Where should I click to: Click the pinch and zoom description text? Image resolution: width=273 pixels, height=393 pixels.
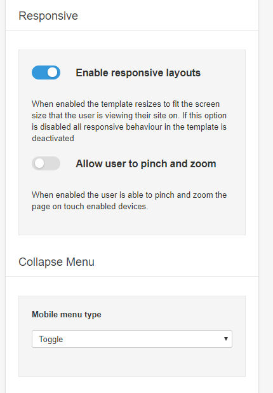coord(129,200)
